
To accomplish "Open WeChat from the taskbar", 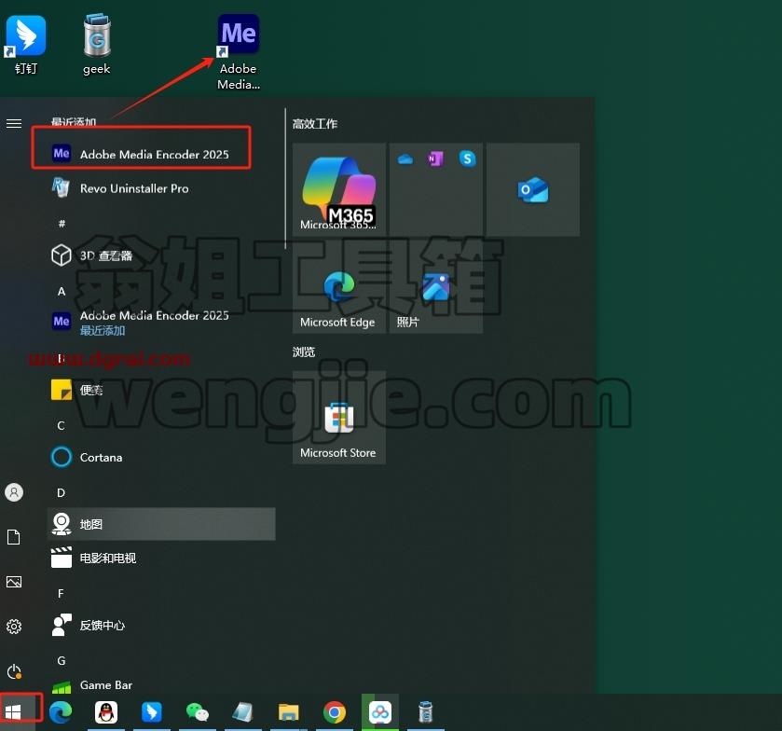I will click(x=198, y=712).
